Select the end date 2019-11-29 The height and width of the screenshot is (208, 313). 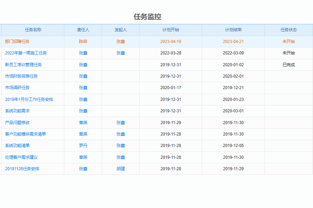click(x=233, y=169)
